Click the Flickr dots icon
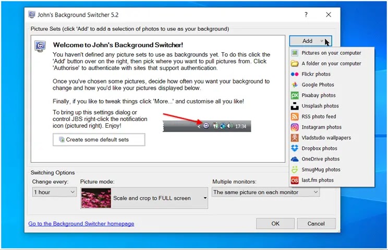This screenshot has height=250, width=388. 295,74
